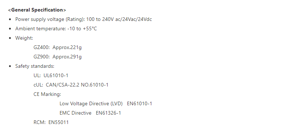The image size is (299, 133).
Task: Select the Power supply voltage line
Action: [x=83, y=19]
